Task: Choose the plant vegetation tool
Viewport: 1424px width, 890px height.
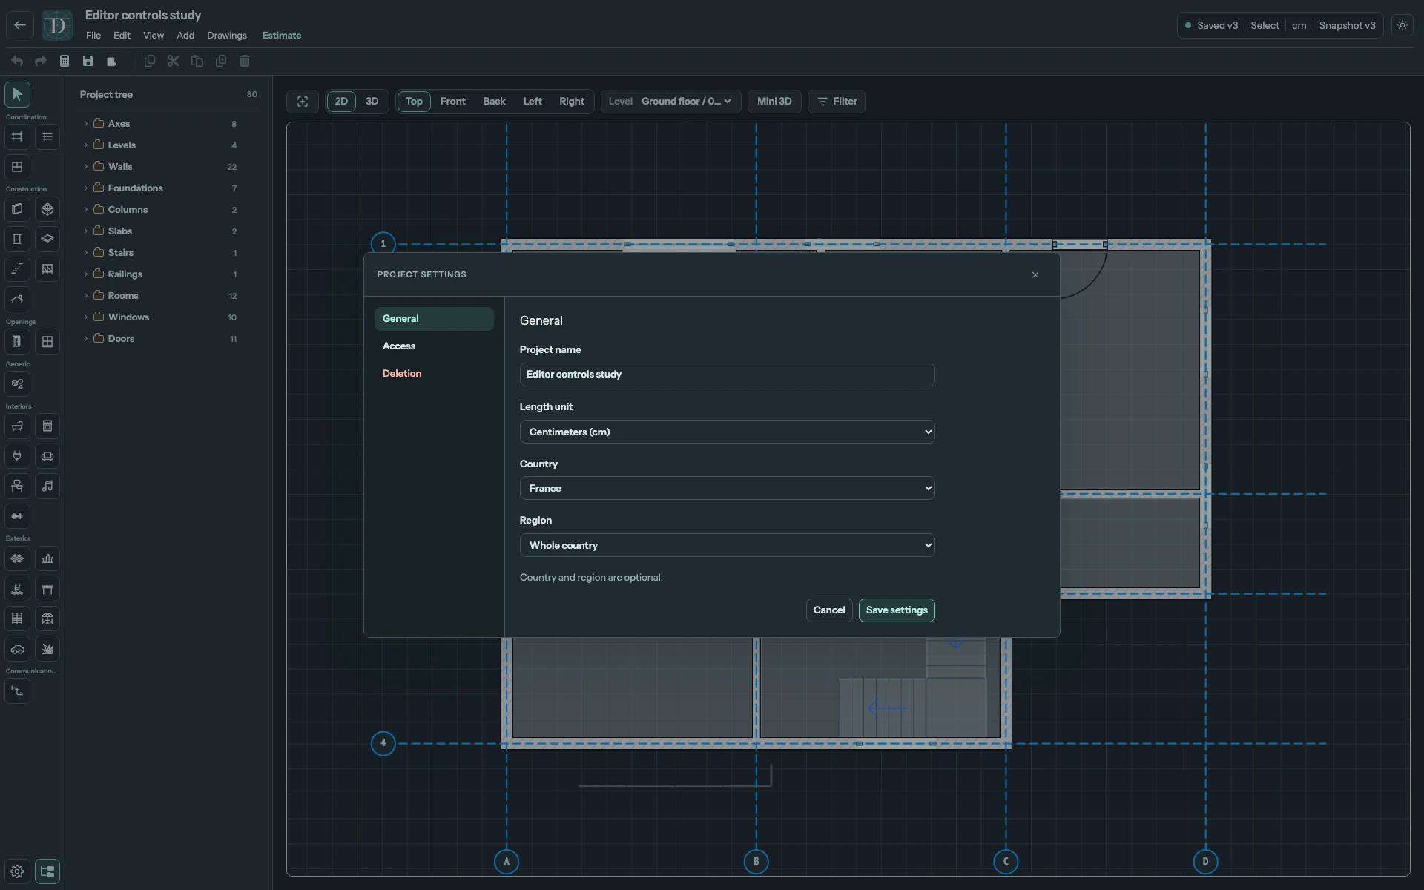Action: tap(47, 649)
